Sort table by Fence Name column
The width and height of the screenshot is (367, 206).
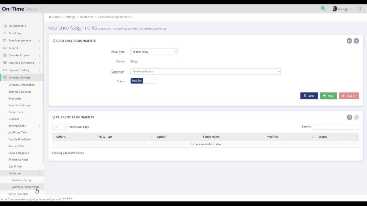231,137
